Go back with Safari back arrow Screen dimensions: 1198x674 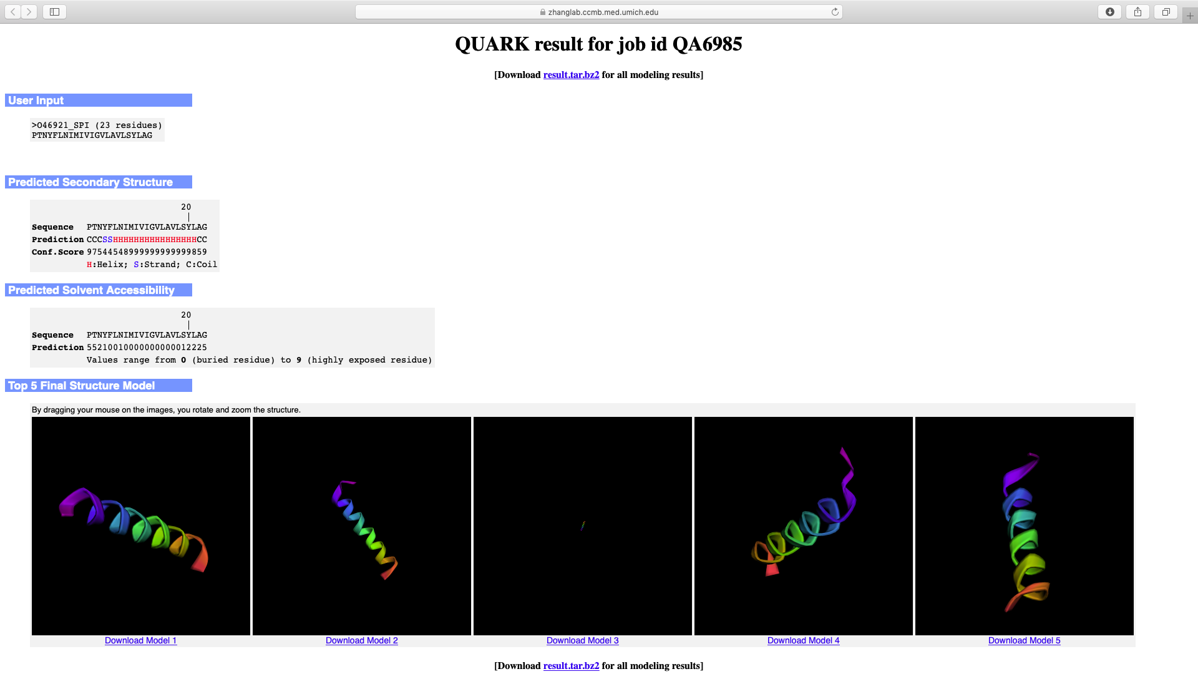click(x=13, y=12)
